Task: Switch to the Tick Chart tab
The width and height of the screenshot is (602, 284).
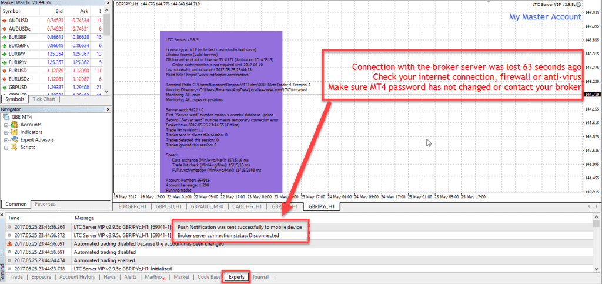Action: 44,99
